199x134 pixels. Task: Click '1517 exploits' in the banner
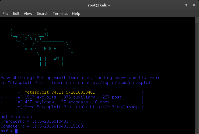click(40, 97)
